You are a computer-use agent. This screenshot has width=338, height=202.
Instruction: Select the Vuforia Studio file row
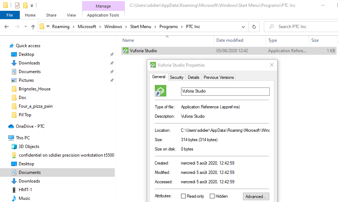pyautogui.click(x=229, y=51)
